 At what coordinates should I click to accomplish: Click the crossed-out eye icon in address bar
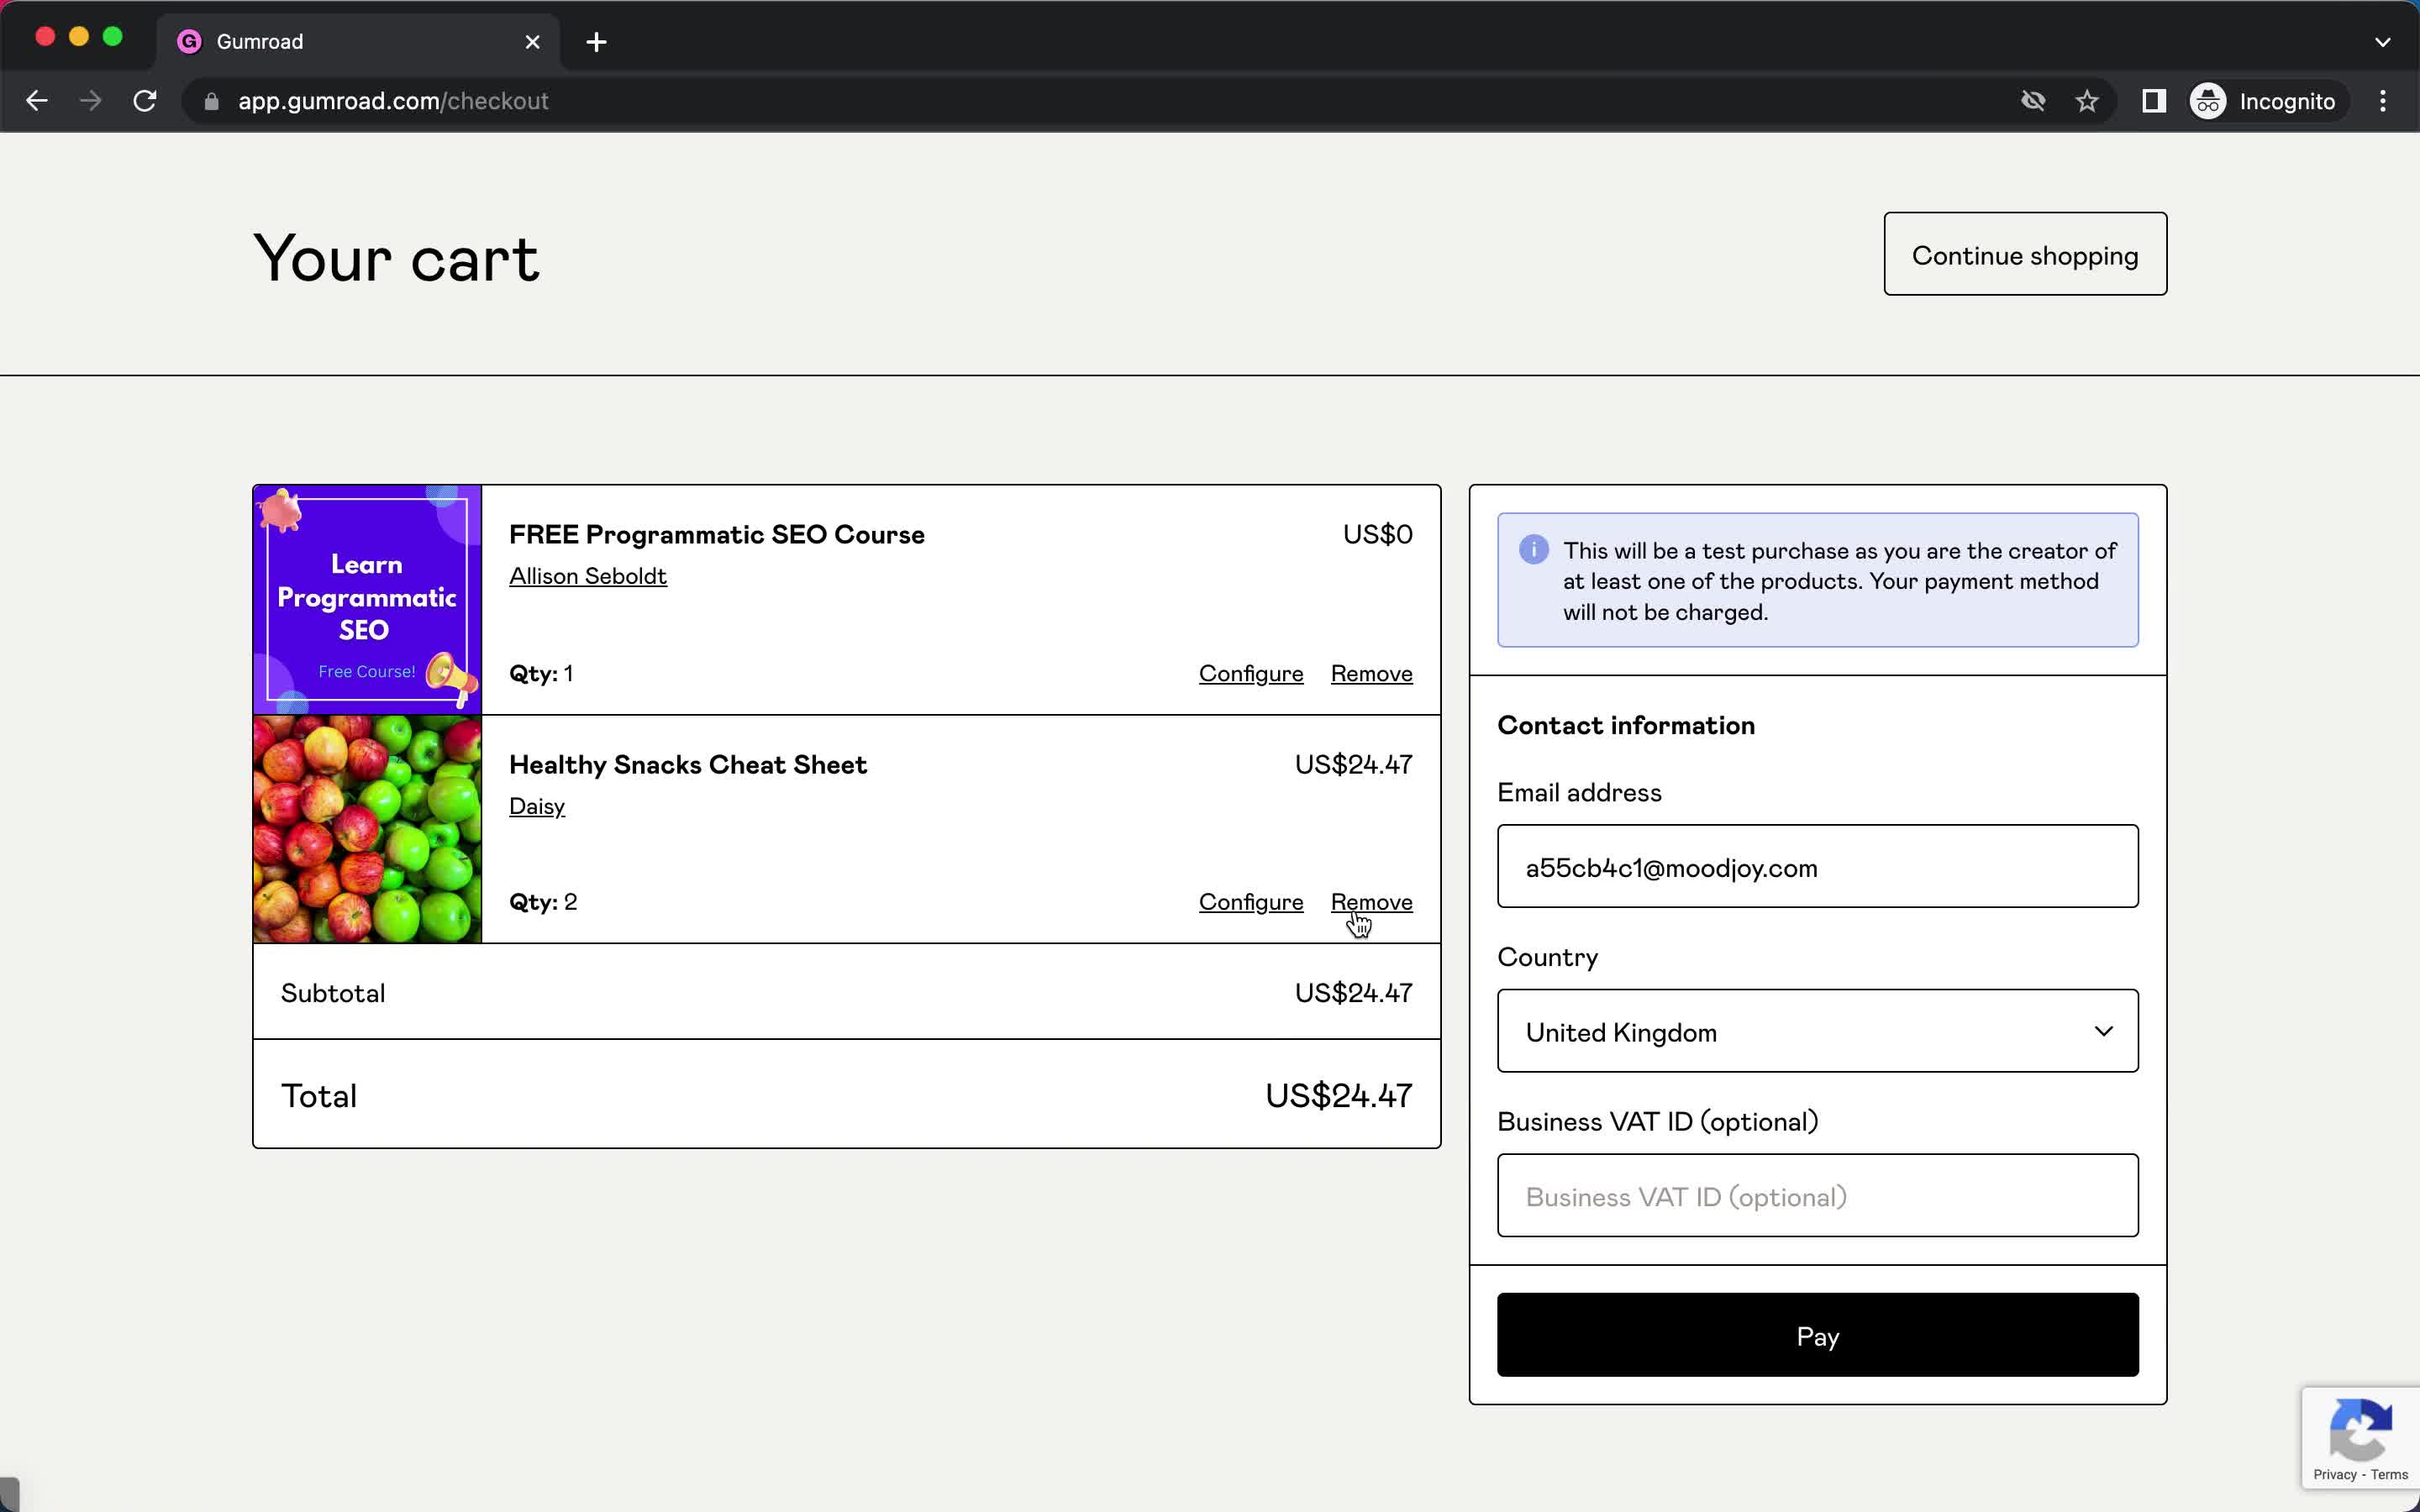(x=2033, y=101)
